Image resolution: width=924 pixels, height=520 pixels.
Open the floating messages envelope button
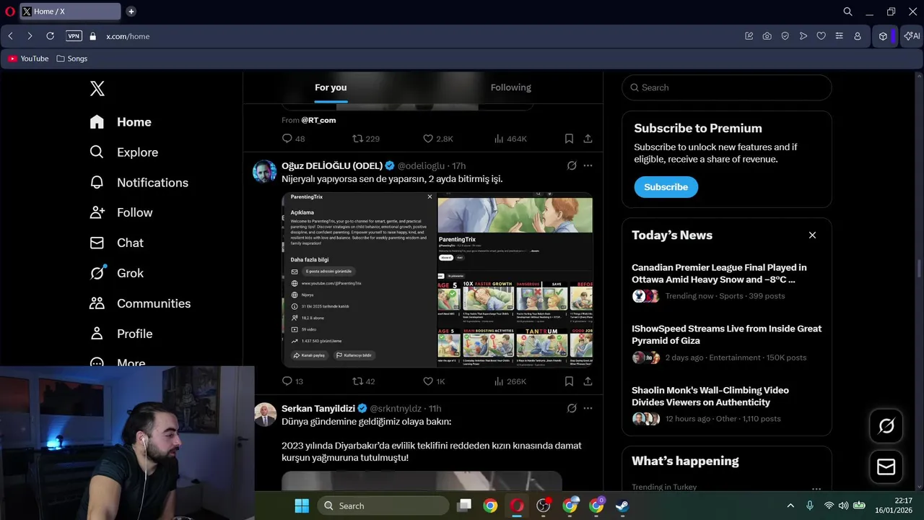[886, 467]
